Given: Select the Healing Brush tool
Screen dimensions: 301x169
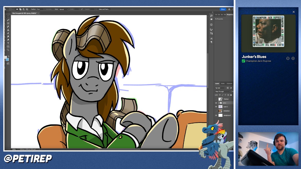Looking at the screenshot, I should click(x=8, y=26).
